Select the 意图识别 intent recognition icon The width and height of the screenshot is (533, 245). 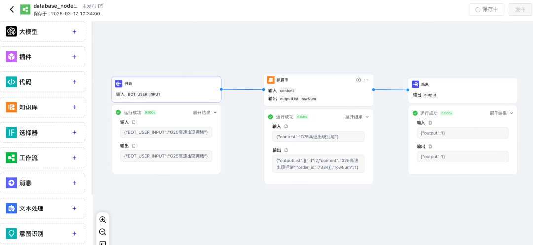pyautogui.click(x=11, y=234)
